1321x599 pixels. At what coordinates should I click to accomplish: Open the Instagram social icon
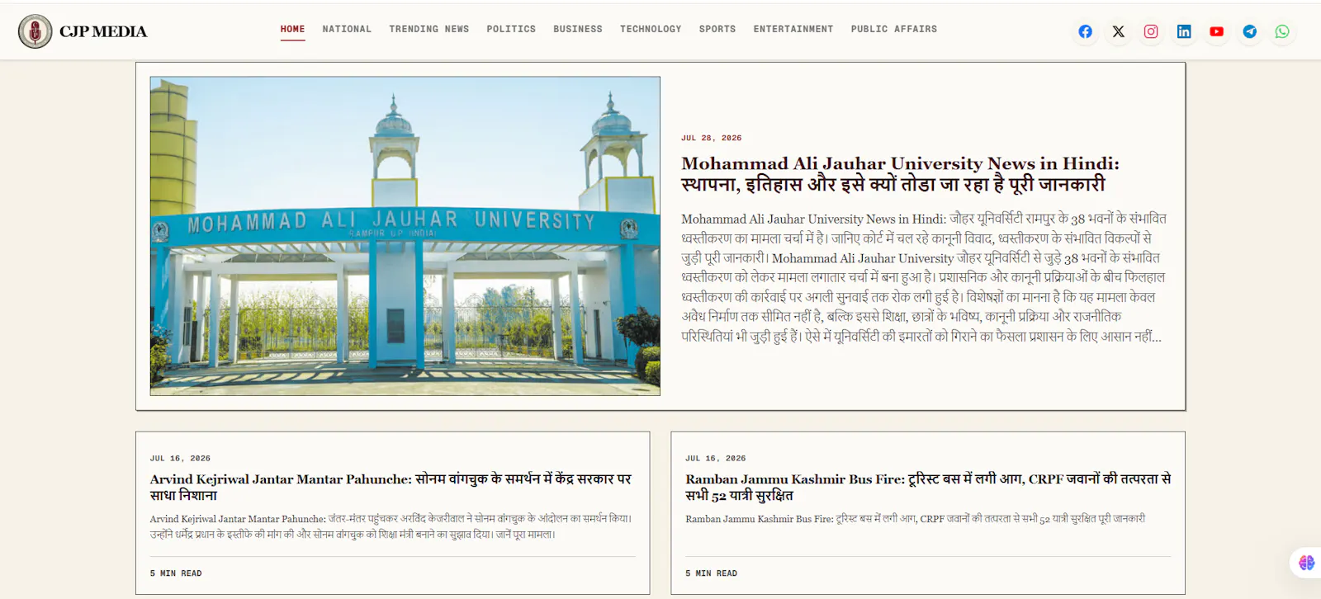click(1151, 31)
